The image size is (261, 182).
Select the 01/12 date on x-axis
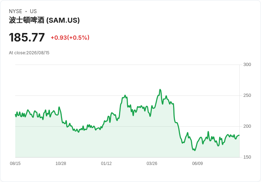[106, 163]
